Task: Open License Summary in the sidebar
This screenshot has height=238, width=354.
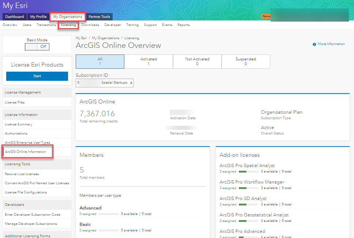Action: 19,124
